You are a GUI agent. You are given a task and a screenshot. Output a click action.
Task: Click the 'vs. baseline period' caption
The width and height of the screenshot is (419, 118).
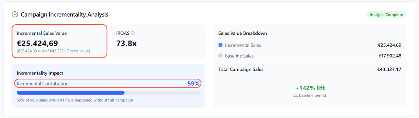click(310, 95)
